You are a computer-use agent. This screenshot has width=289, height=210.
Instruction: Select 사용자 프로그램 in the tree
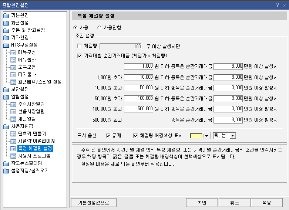pyautogui.click(x=34, y=156)
